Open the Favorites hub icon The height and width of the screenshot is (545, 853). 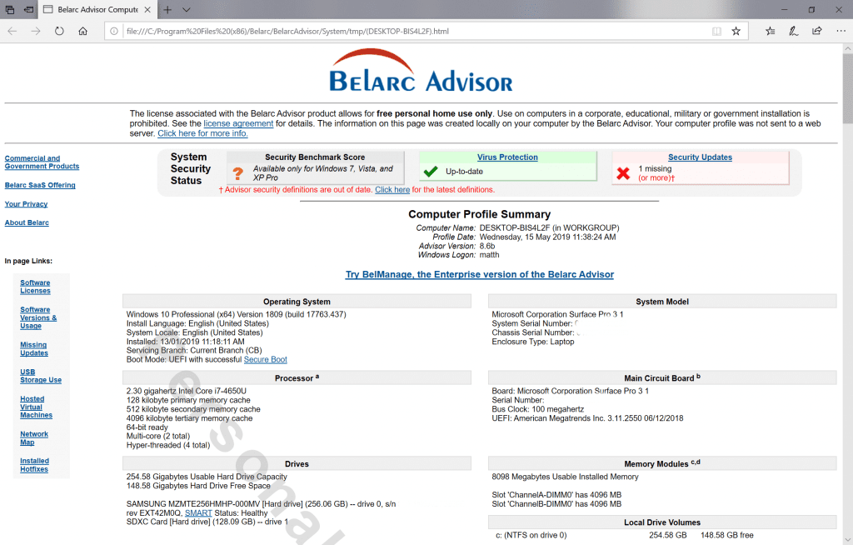(x=771, y=31)
